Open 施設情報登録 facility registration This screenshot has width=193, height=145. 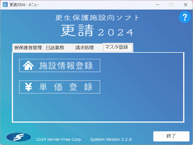60,66
